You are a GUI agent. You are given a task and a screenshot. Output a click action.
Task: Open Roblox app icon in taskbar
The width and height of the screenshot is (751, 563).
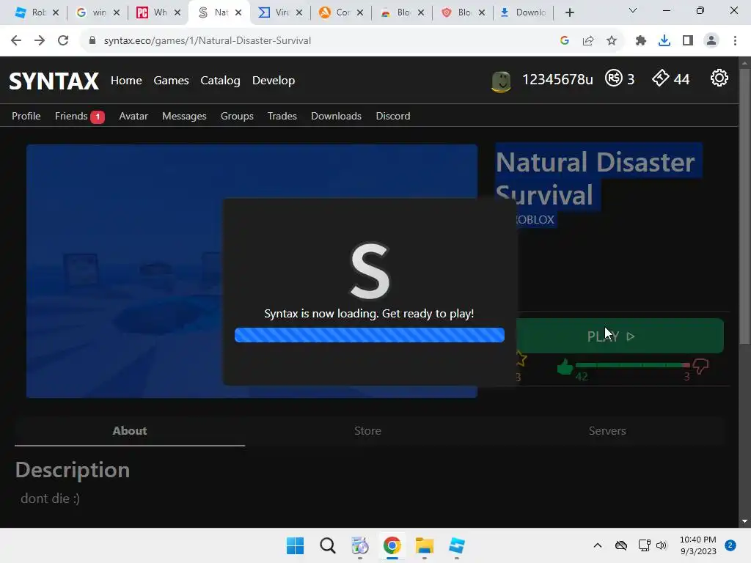click(x=457, y=545)
